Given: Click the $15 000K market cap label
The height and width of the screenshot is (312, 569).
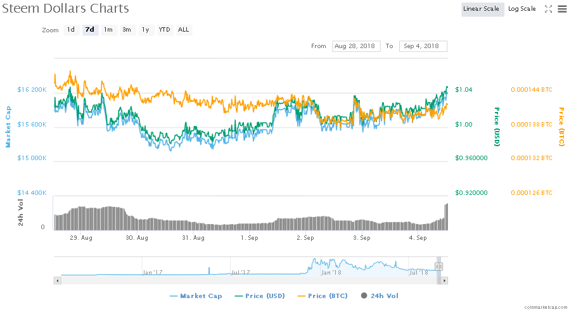Looking at the screenshot, I should [x=32, y=158].
